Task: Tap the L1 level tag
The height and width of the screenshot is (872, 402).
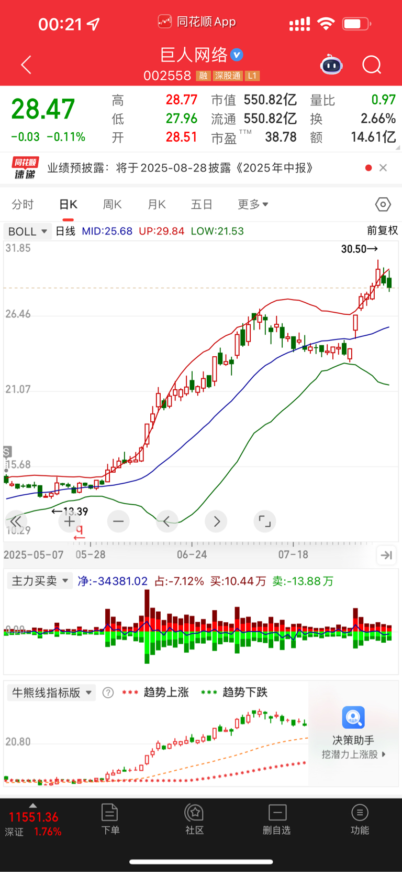Action: click(252, 76)
